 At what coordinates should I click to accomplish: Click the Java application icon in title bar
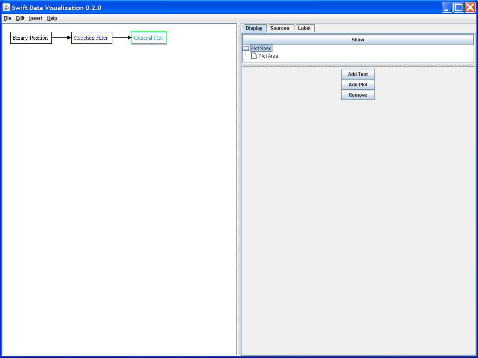[x=6, y=7]
